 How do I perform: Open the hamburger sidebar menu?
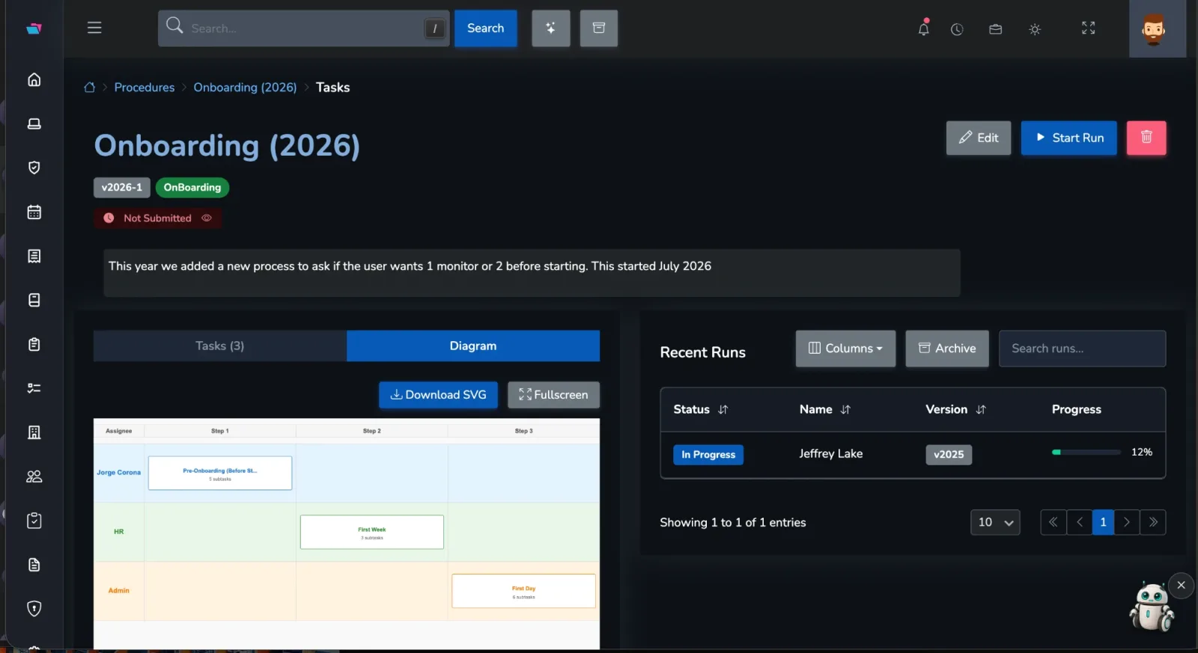point(94,28)
